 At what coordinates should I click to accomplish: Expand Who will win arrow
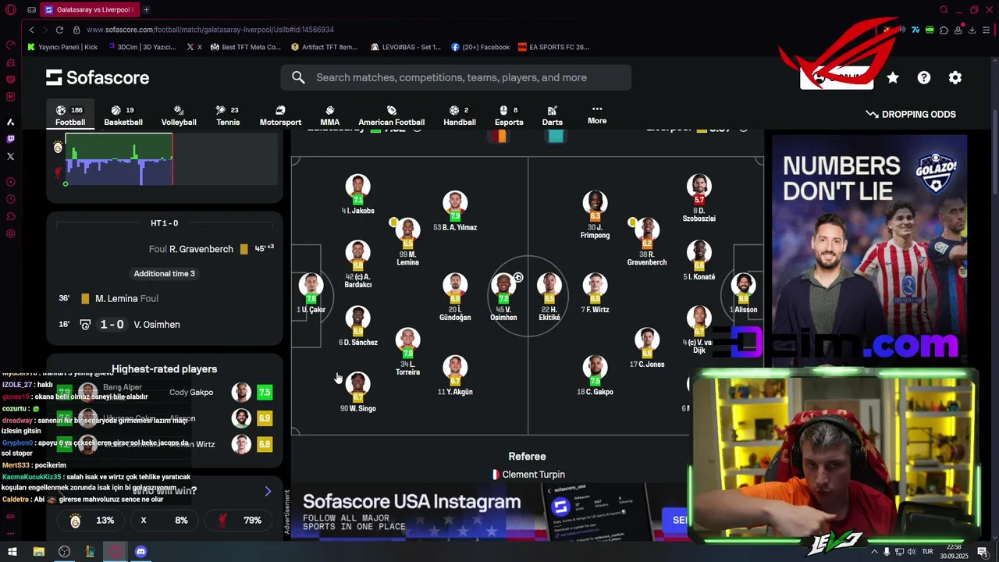(x=268, y=491)
